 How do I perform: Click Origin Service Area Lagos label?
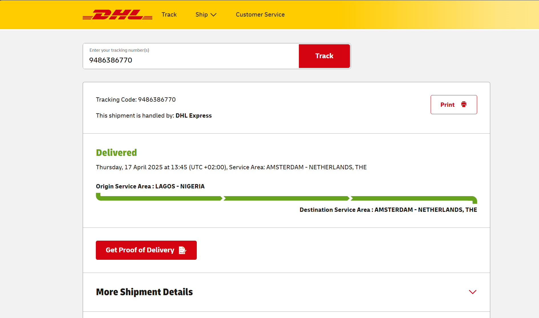[150, 186]
